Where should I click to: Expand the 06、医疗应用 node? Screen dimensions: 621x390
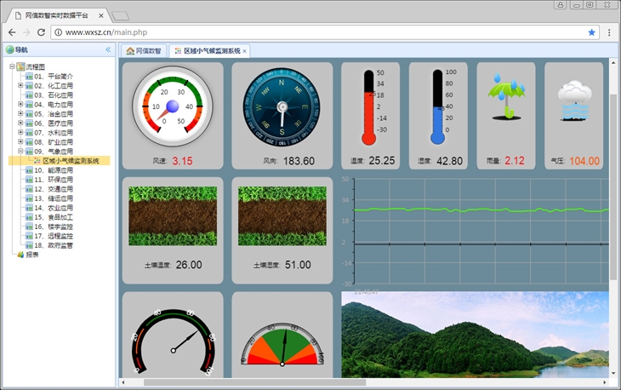[20, 123]
